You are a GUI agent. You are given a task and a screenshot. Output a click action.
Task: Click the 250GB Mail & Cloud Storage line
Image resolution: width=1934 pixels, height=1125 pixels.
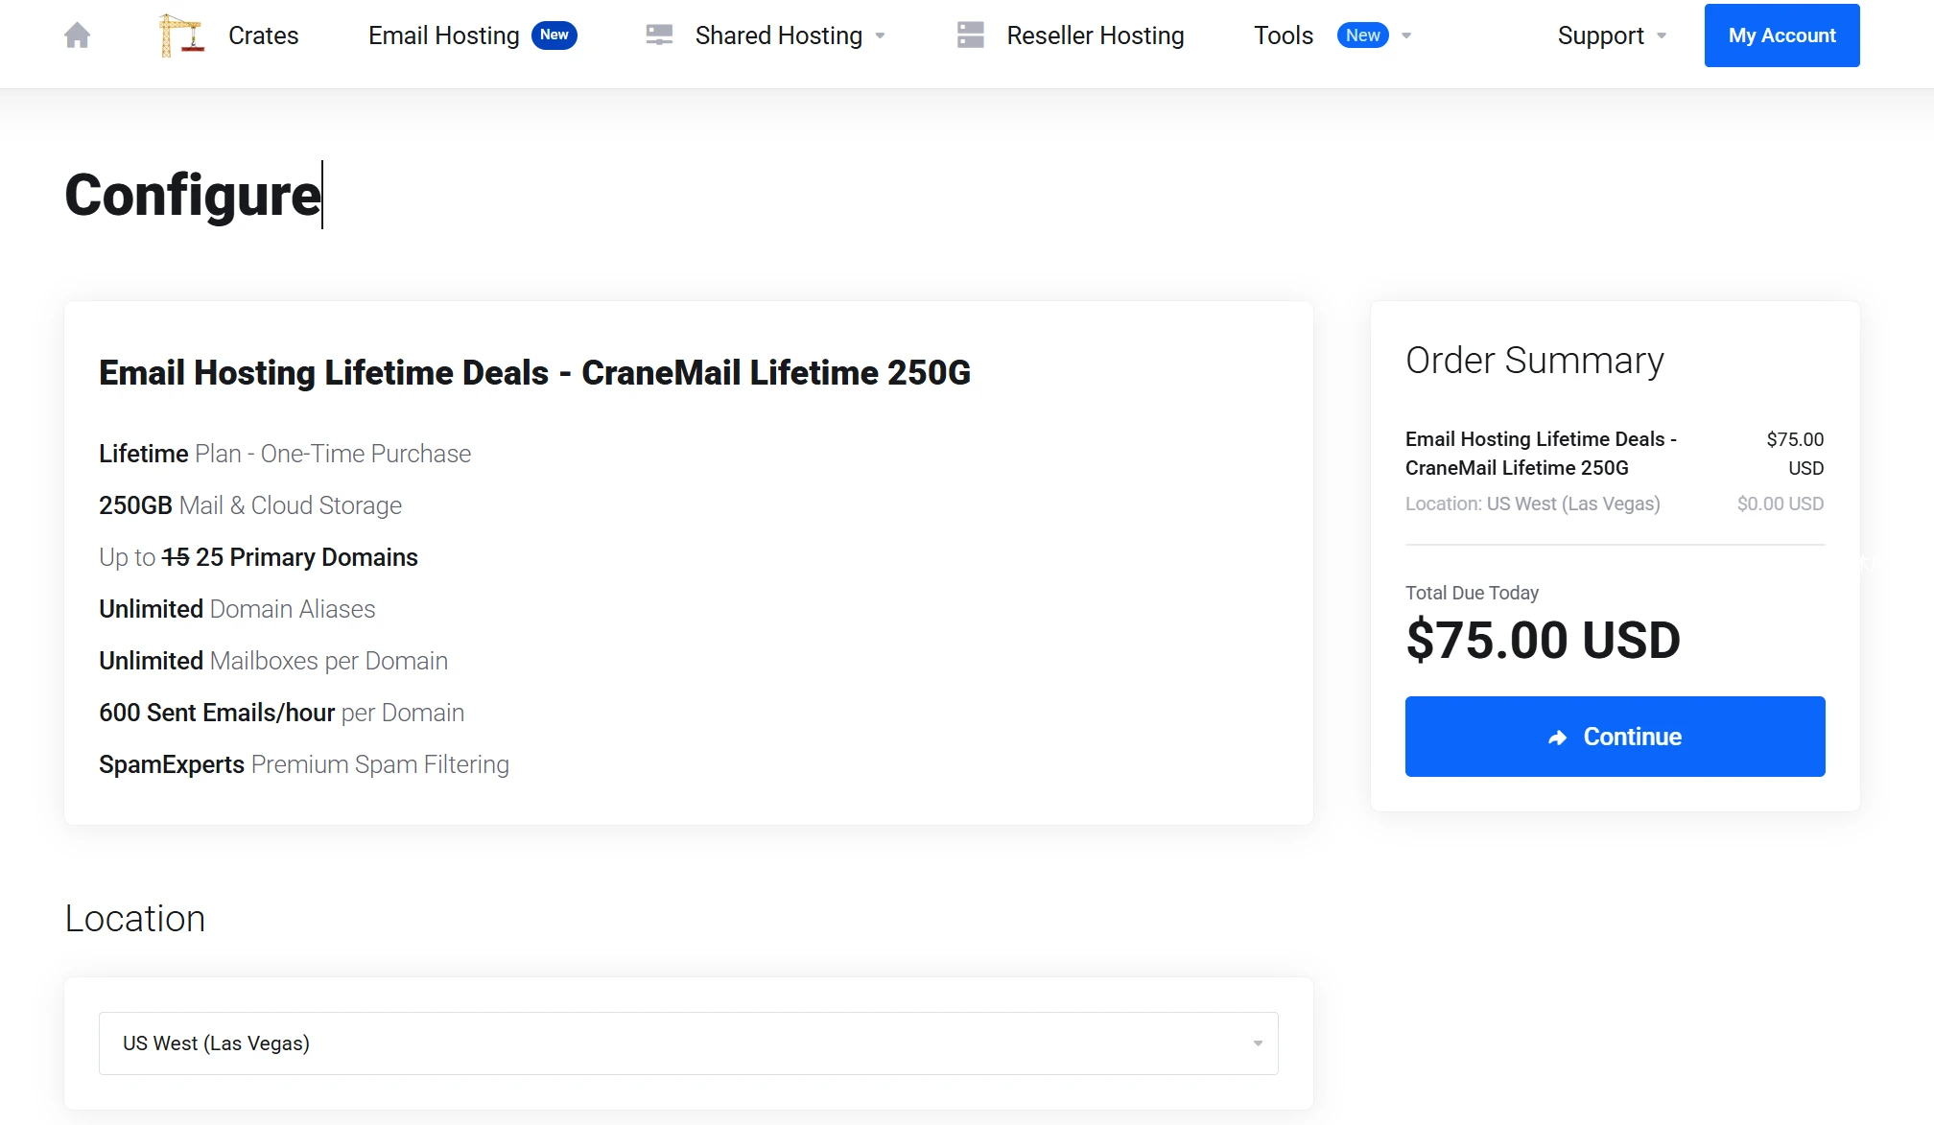[250, 505]
